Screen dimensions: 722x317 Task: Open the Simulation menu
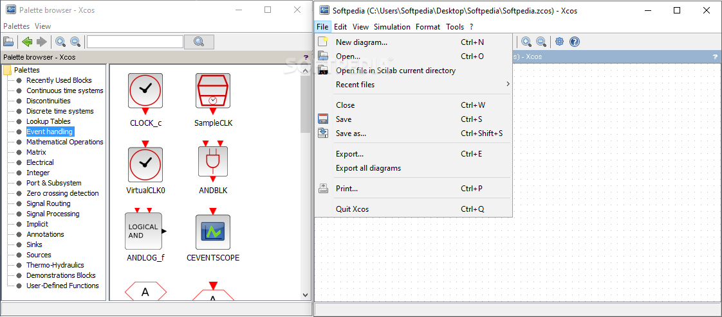click(392, 27)
